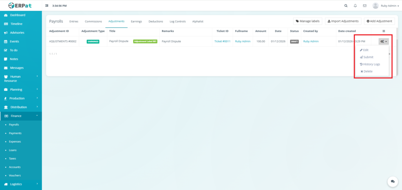Screen dimensions: 402x190
Task: Switch to the Deductions tab
Action: click(x=156, y=21)
